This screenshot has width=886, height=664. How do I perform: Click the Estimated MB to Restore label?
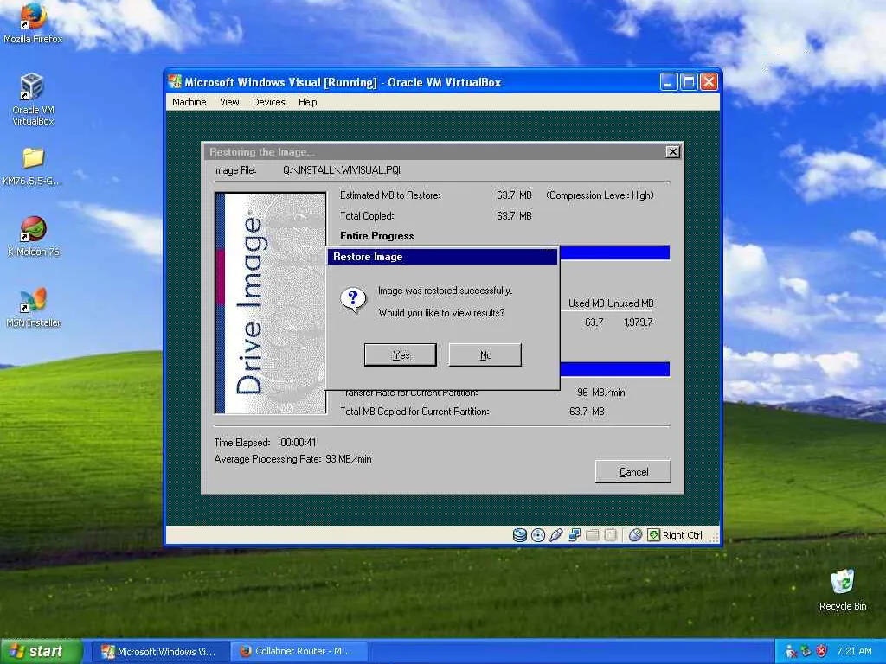tap(390, 195)
